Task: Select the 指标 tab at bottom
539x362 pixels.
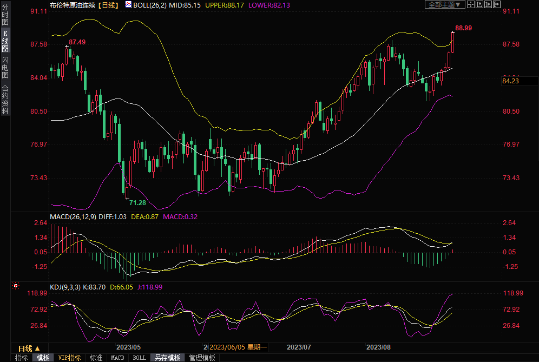Action: (x=22, y=358)
